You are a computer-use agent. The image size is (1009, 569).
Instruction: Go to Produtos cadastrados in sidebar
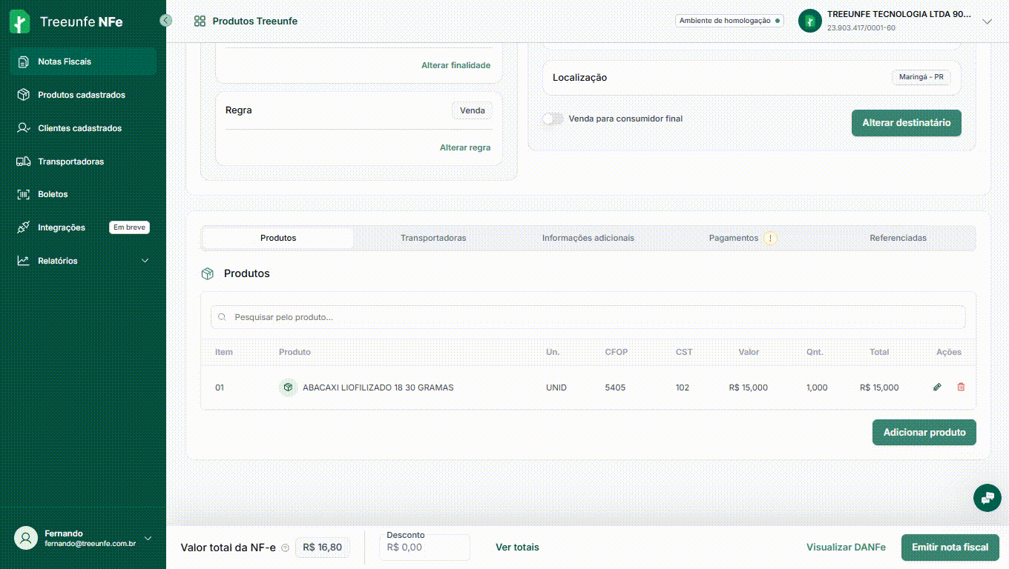coord(82,95)
